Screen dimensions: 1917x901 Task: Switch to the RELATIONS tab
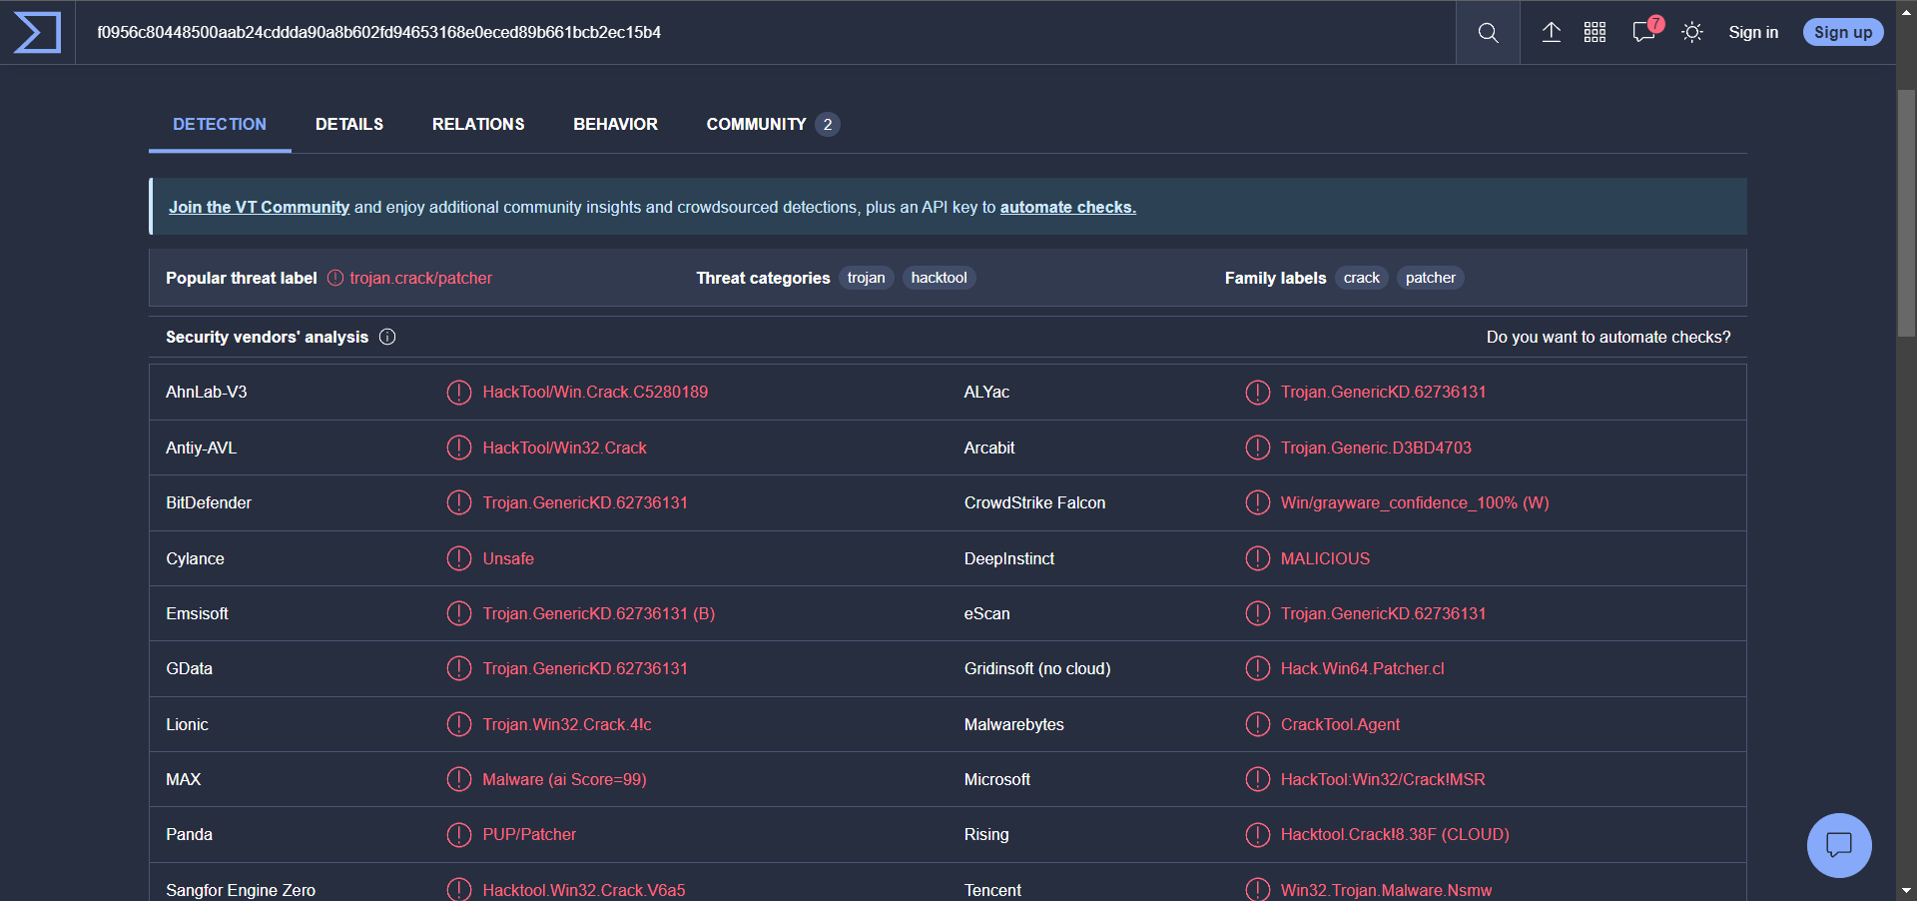(x=478, y=124)
